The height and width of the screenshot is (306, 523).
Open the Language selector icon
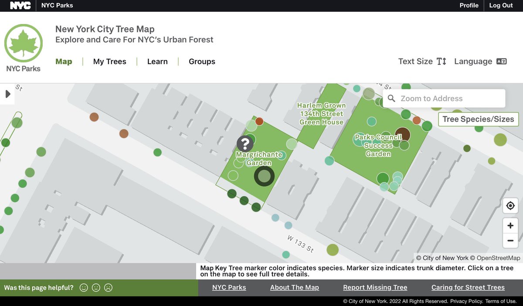point(502,61)
